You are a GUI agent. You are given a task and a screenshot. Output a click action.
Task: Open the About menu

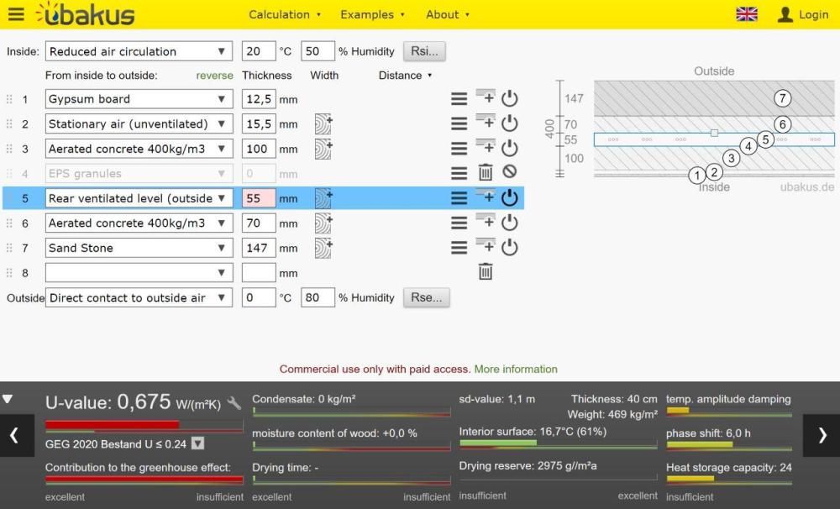point(448,14)
